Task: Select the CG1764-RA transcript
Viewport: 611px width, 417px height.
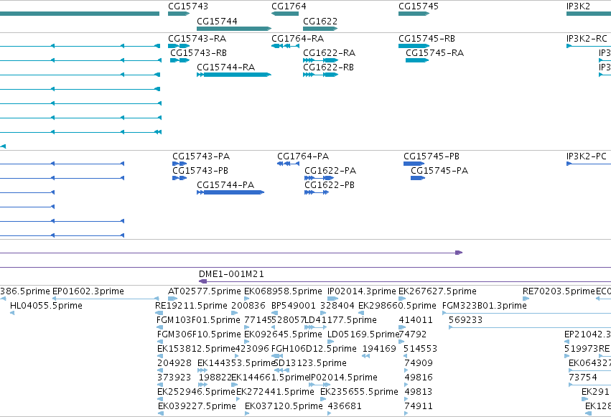Action: [x=285, y=46]
